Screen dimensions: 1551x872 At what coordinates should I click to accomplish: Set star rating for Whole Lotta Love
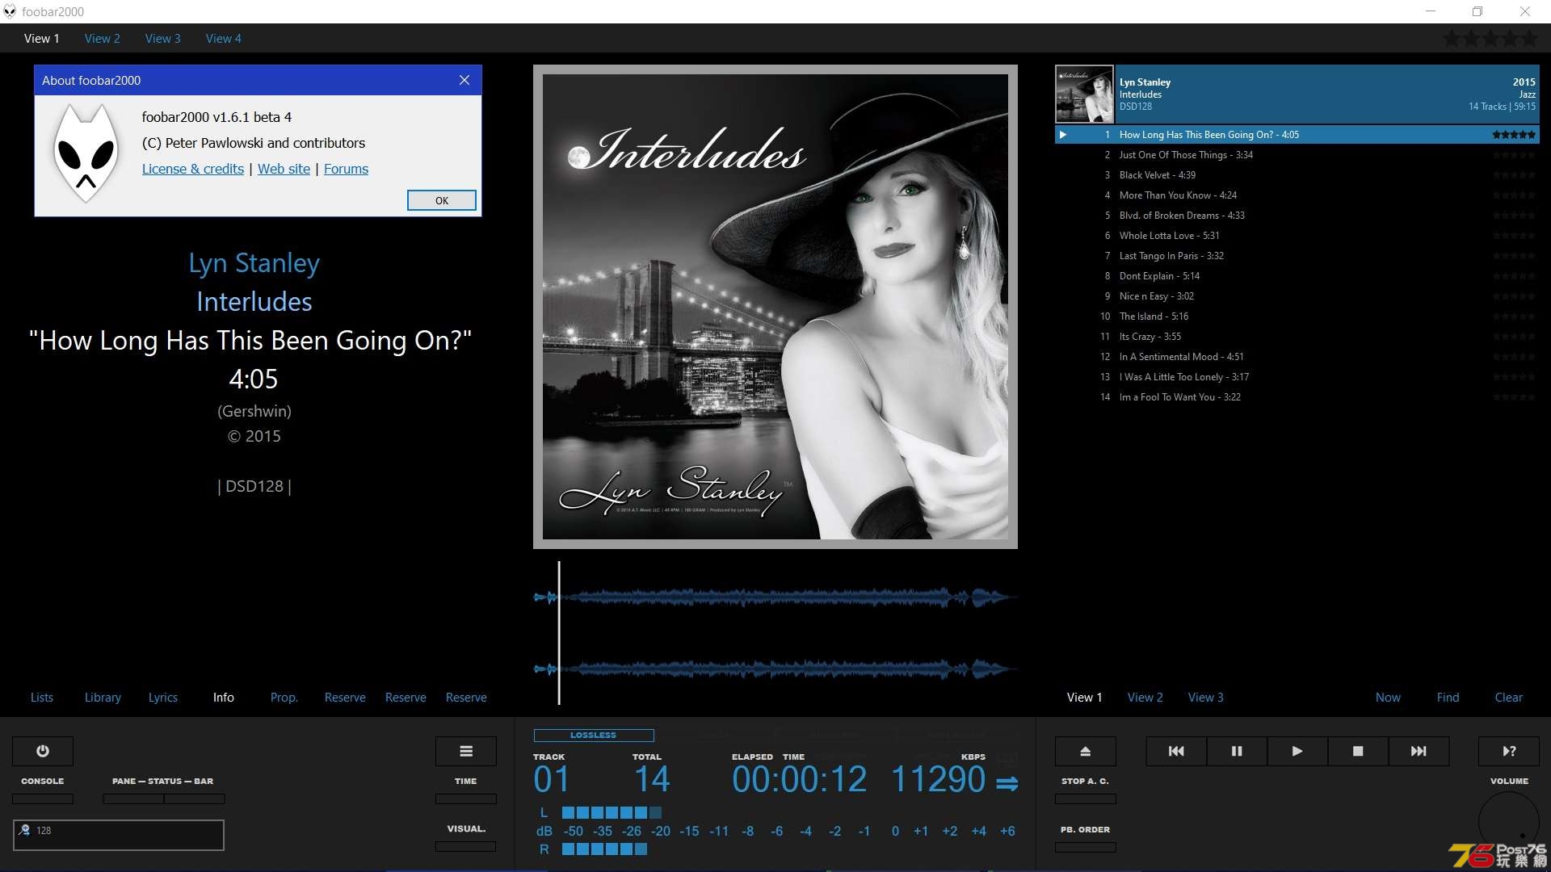1514,236
